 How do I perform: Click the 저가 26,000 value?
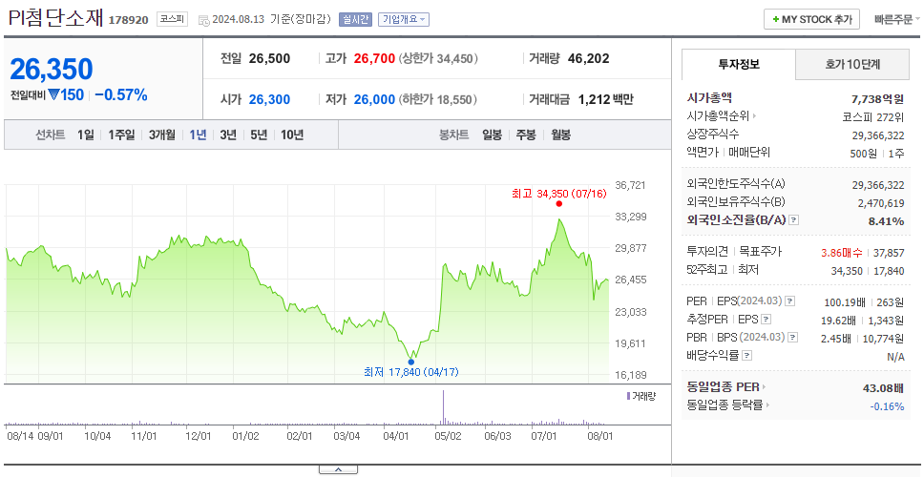coord(374,100)
